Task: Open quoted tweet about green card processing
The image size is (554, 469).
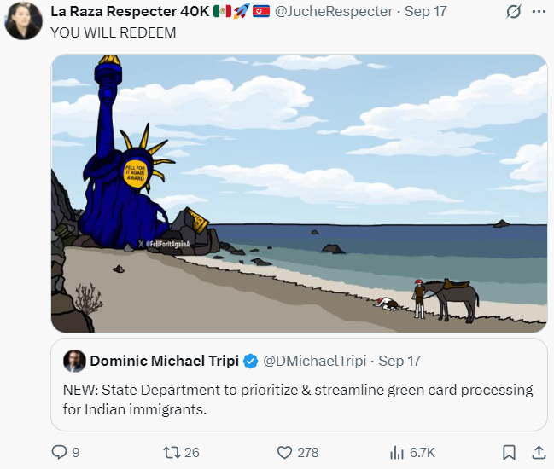Action: [x=299, y=399]
